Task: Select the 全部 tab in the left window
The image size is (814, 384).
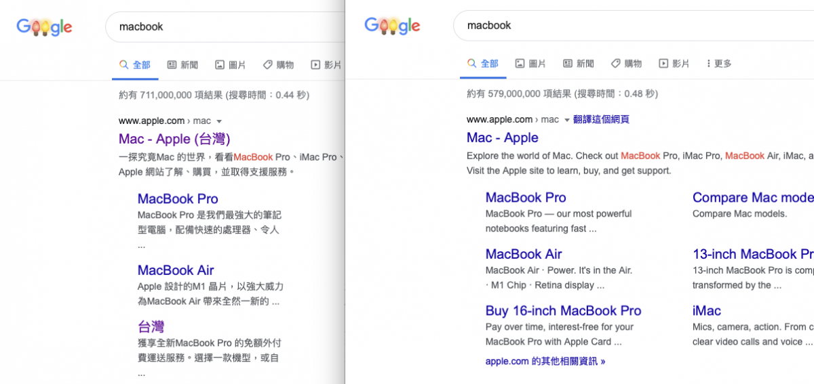Action: pos(134,65)
